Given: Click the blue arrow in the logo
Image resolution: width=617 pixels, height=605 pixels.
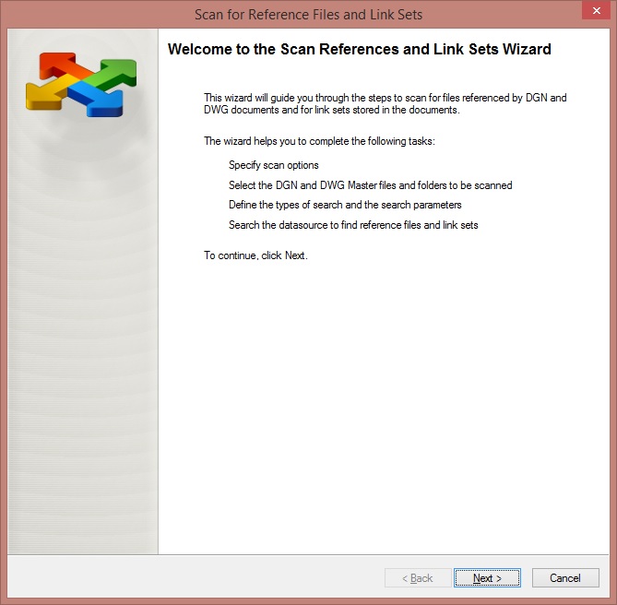Looking at the screenshot, I should (99, 101).
